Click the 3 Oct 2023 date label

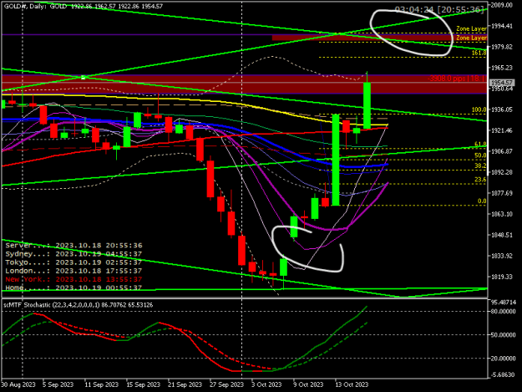266,384
